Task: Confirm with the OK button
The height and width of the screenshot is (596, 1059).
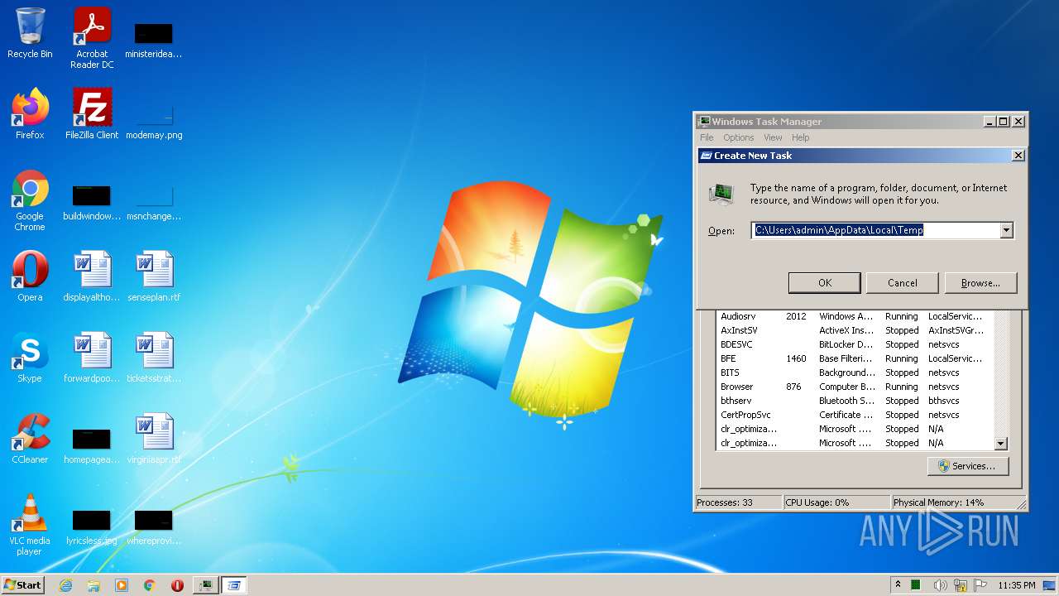Action: (825, 283)
